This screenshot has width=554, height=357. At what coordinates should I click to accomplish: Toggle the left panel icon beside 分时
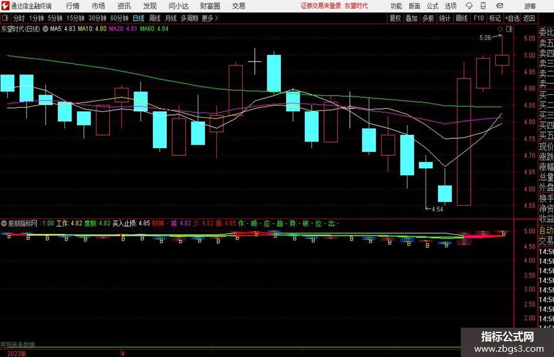click(5, 18)
